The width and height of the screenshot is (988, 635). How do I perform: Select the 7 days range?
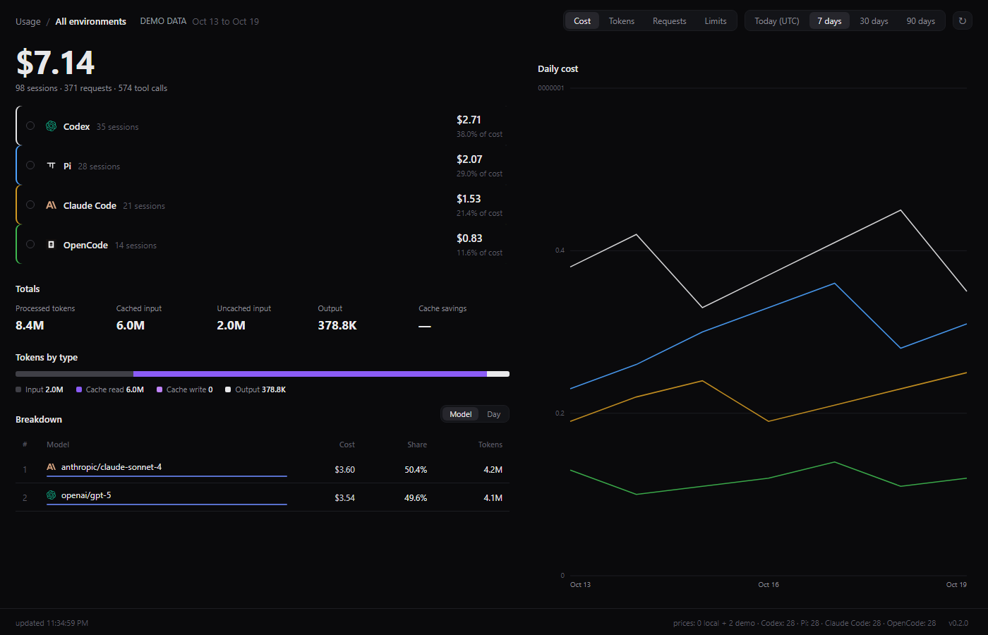coord(829,21)
